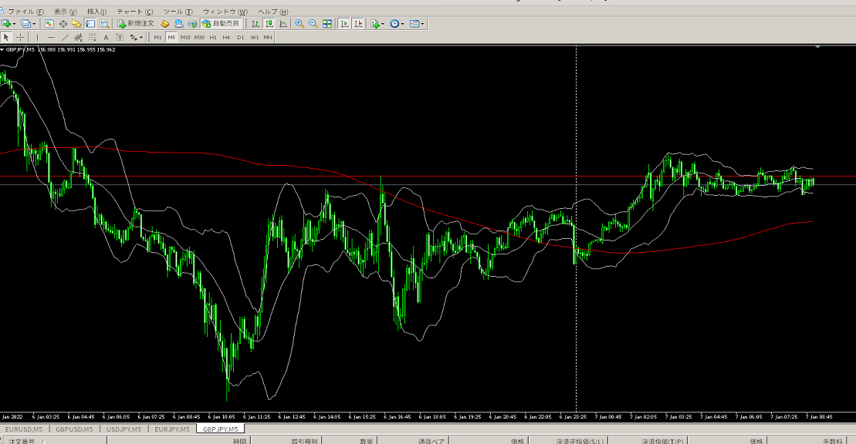Open the profiles icon

tap(25, 23)
